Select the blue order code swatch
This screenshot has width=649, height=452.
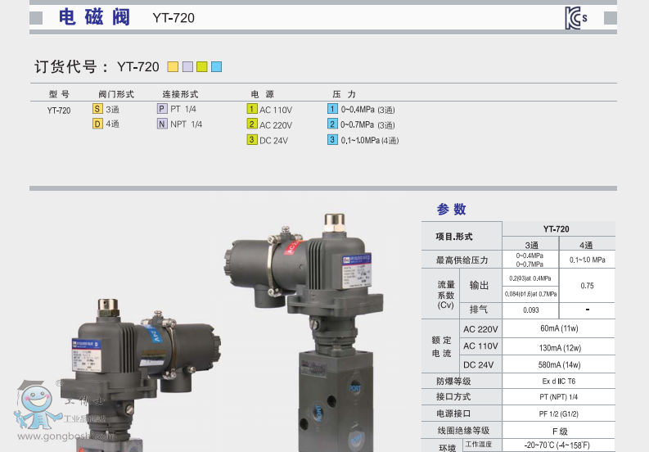(x=217, y=66)
